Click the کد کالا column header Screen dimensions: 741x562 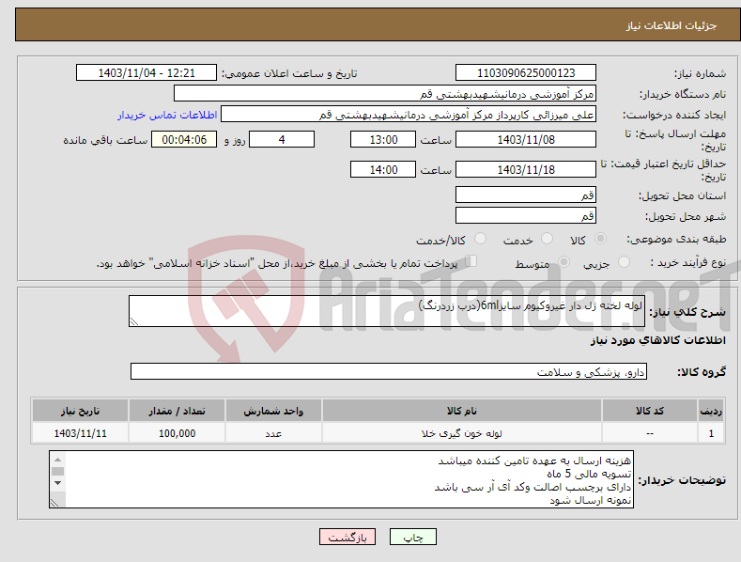[650, 411]
